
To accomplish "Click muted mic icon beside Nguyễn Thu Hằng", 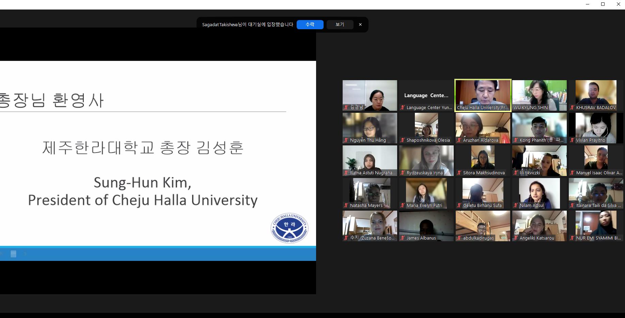I will tap(346, 140).
